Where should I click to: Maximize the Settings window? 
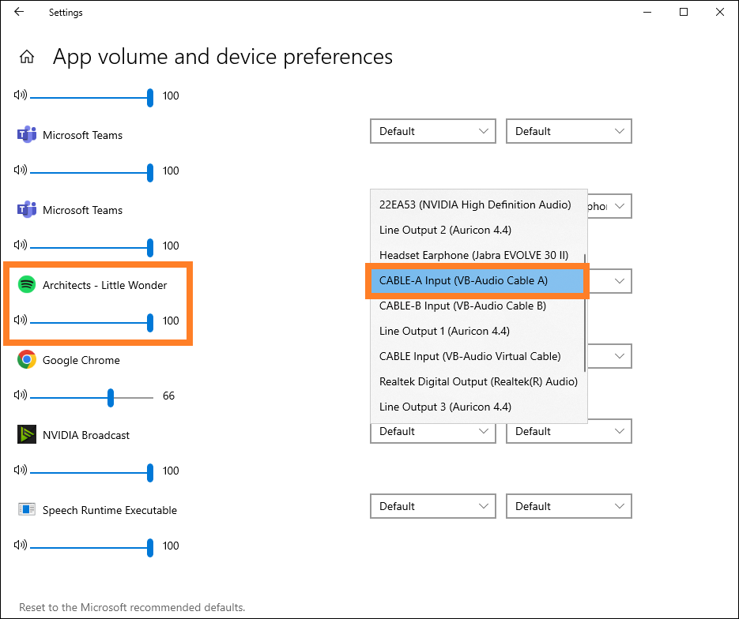(684, 13)
